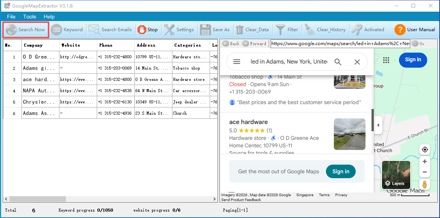Screen dimensions: 440x218
Task: Click the blue Sign in button
Action: click(x=413, y=60)
